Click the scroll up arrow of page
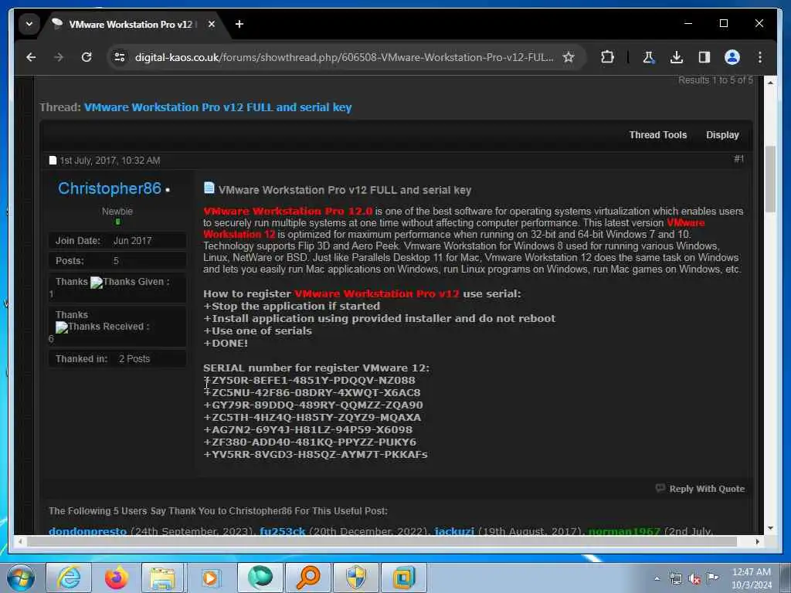Image resolution: width=791 pixels, height=593 pixels. tap(770, 83)
